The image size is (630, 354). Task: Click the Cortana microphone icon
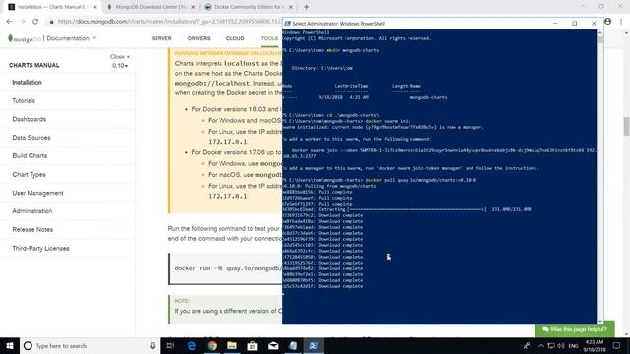tap(152, 345)
